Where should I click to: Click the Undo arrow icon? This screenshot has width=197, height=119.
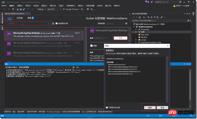(28, 9)
